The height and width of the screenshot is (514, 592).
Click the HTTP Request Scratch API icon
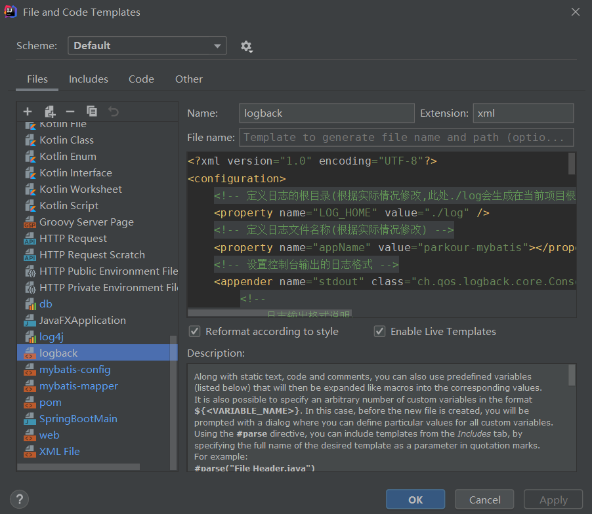click(30, 255)
